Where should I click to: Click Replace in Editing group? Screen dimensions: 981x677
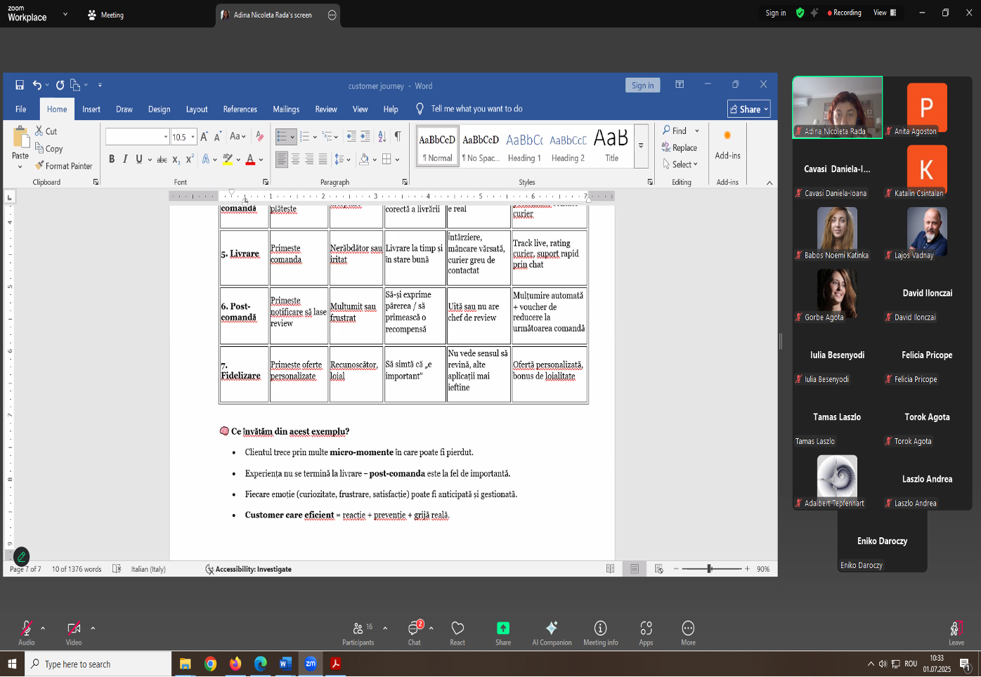pyautogui.click(x=680, y=147)
